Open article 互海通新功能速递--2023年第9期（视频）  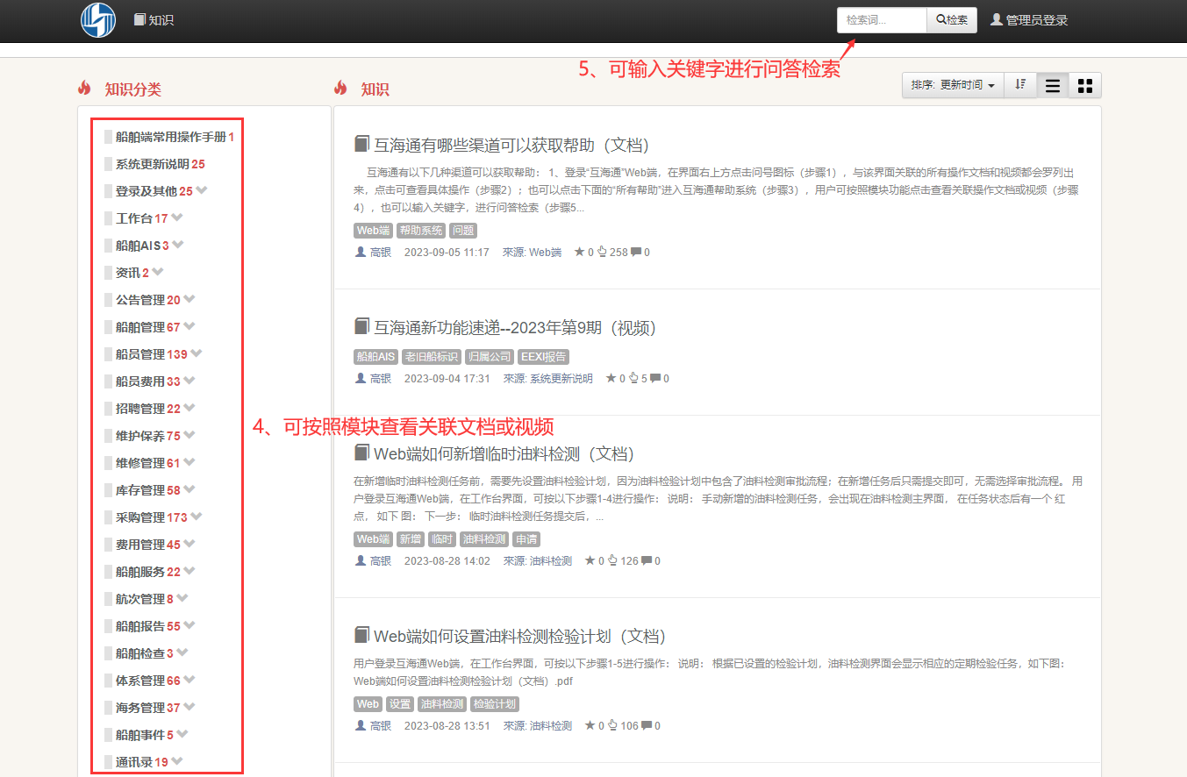coord(515,328)
